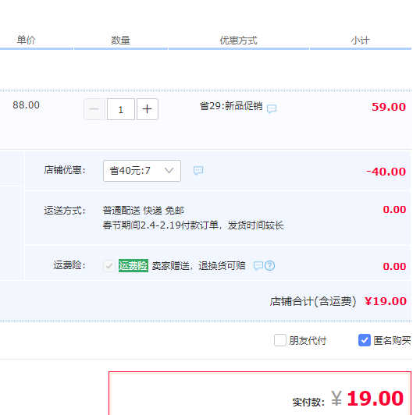
Task: Click the 优惠方式 column header
Action: pos(238,41)
